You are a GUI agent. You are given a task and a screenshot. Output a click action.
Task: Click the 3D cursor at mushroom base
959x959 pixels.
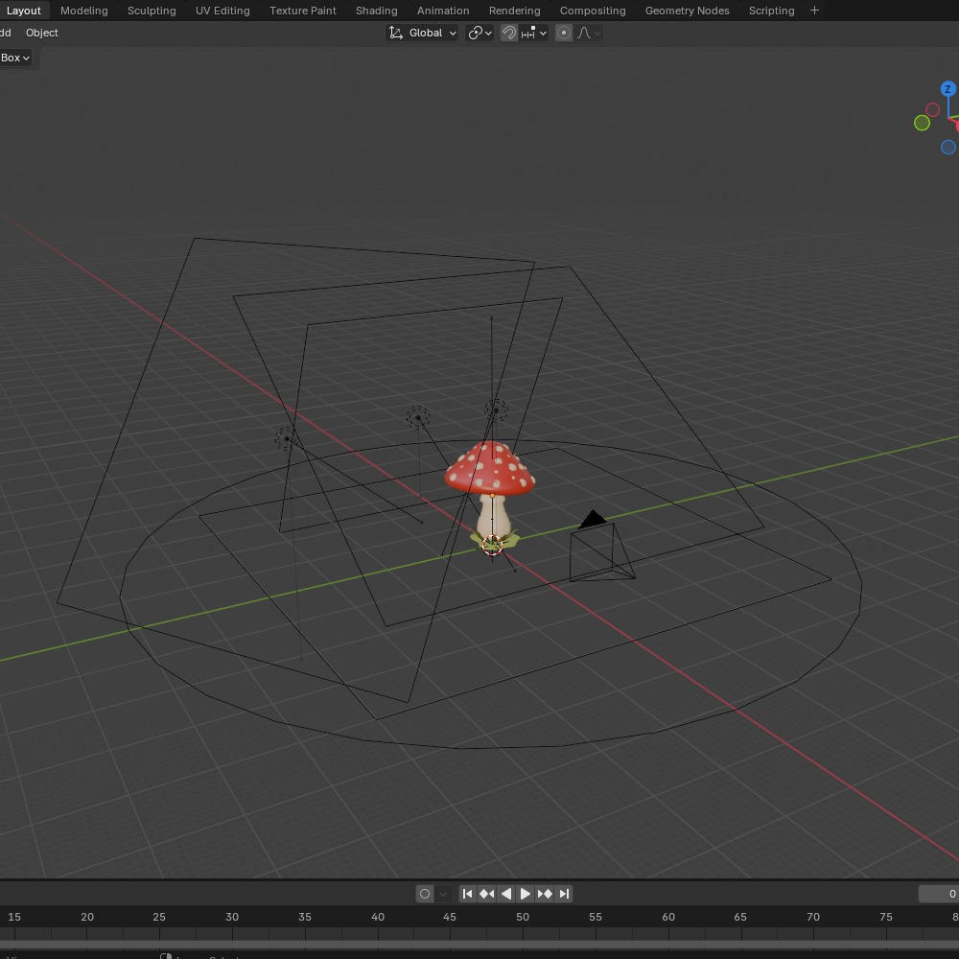pos(492,545)
